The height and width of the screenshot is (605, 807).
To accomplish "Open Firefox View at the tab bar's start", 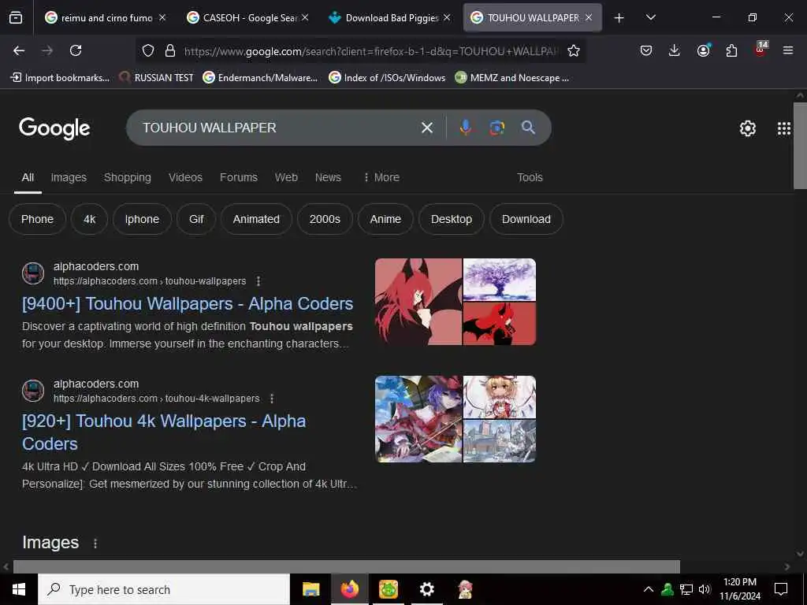I will 16,18.
